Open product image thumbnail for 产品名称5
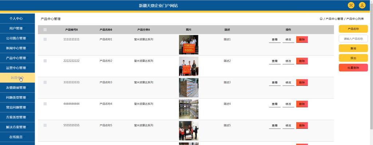 tap(189, 131)
